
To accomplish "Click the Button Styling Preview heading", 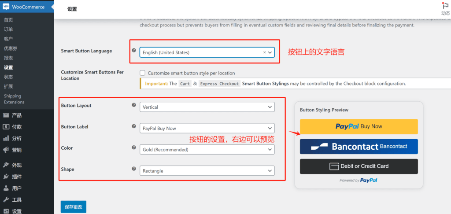I will tap(324, 110).
